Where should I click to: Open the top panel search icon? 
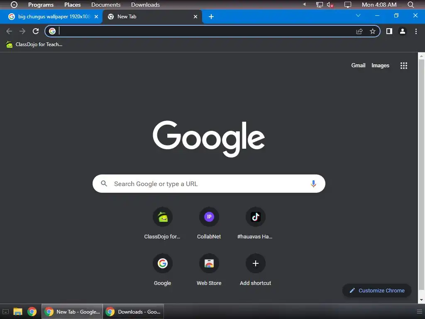click(410, 5)
